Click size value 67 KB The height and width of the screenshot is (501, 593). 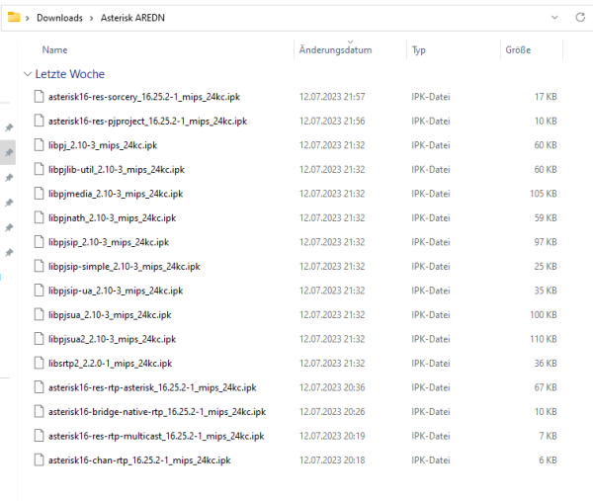coord(546,387)
